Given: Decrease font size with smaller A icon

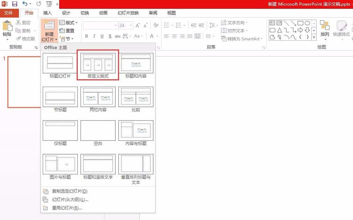Looking at the screenshot, I should coord(145,25).
